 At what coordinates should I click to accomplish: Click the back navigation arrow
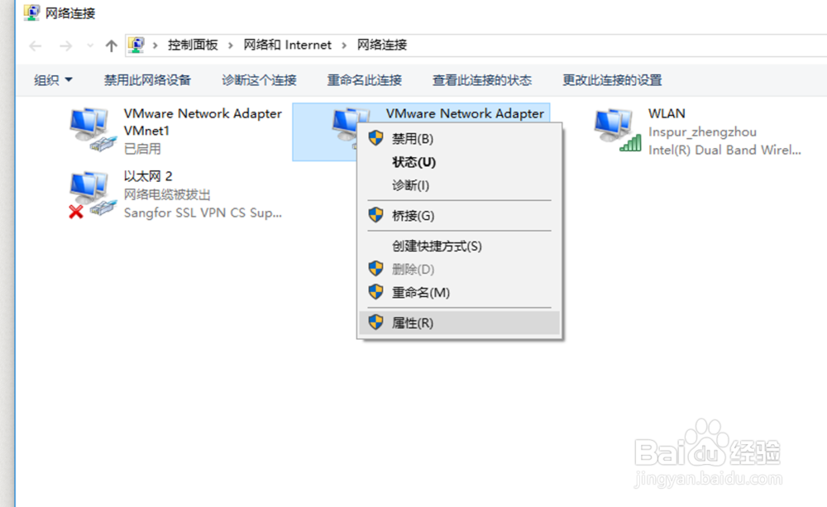tap(36, 45)
